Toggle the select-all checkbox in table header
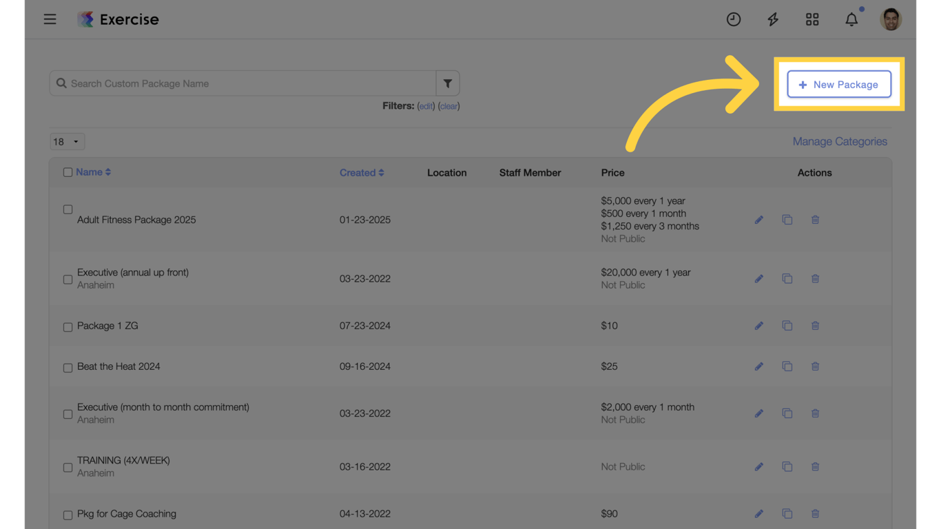Image resolution: width=941 pixels, height=529 pixels. 68,172
